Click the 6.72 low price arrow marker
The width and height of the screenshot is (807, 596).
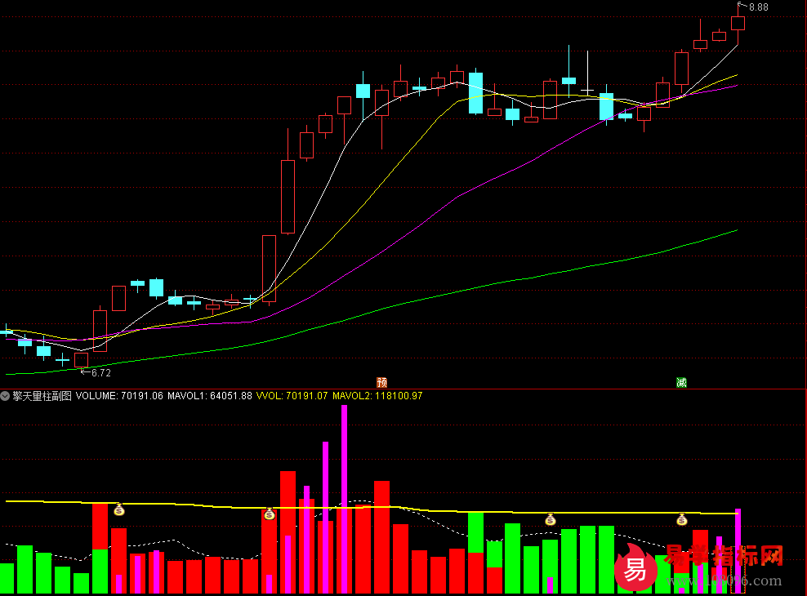point(96,372)
